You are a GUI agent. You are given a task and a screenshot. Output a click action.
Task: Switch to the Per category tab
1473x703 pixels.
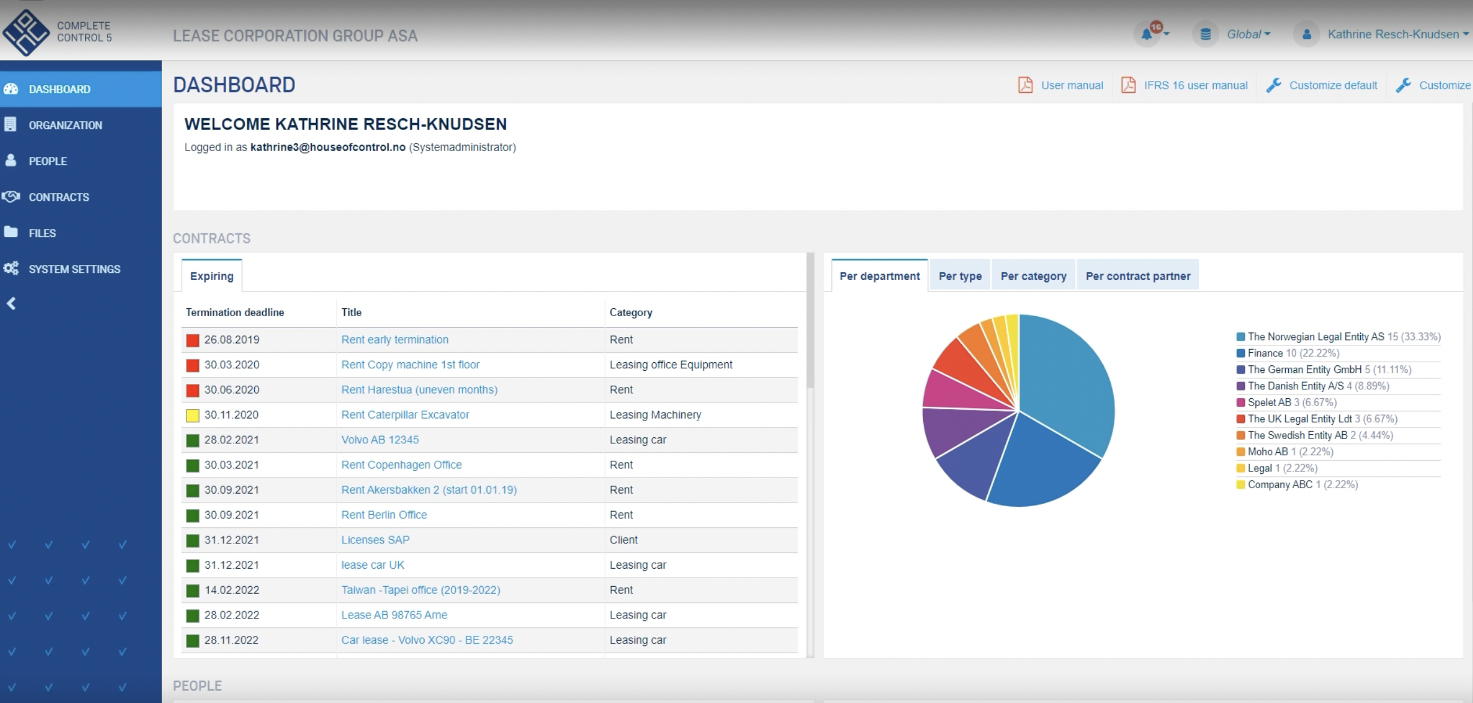[x=1033, y=276]
